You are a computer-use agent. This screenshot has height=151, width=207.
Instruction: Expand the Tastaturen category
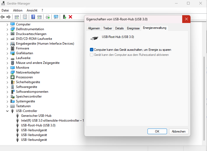tap(7, 106)
